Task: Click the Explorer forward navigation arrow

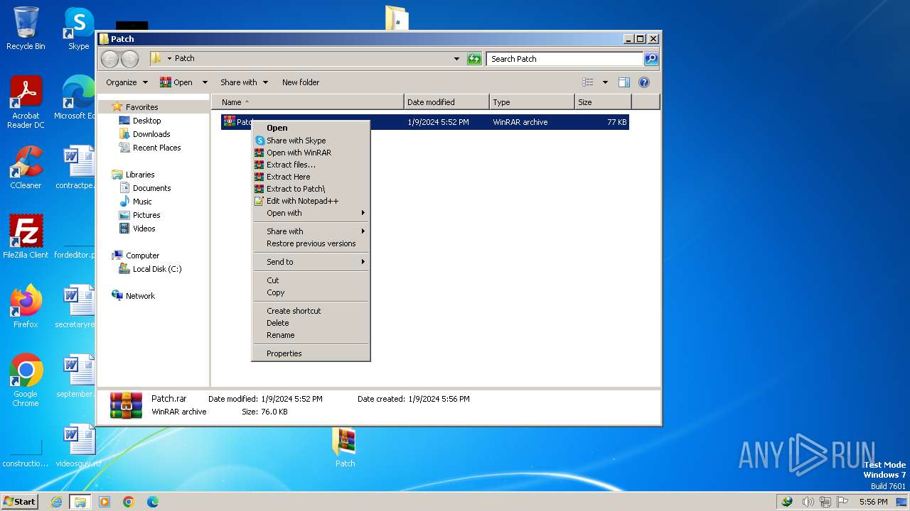Action: coord(129,59)
